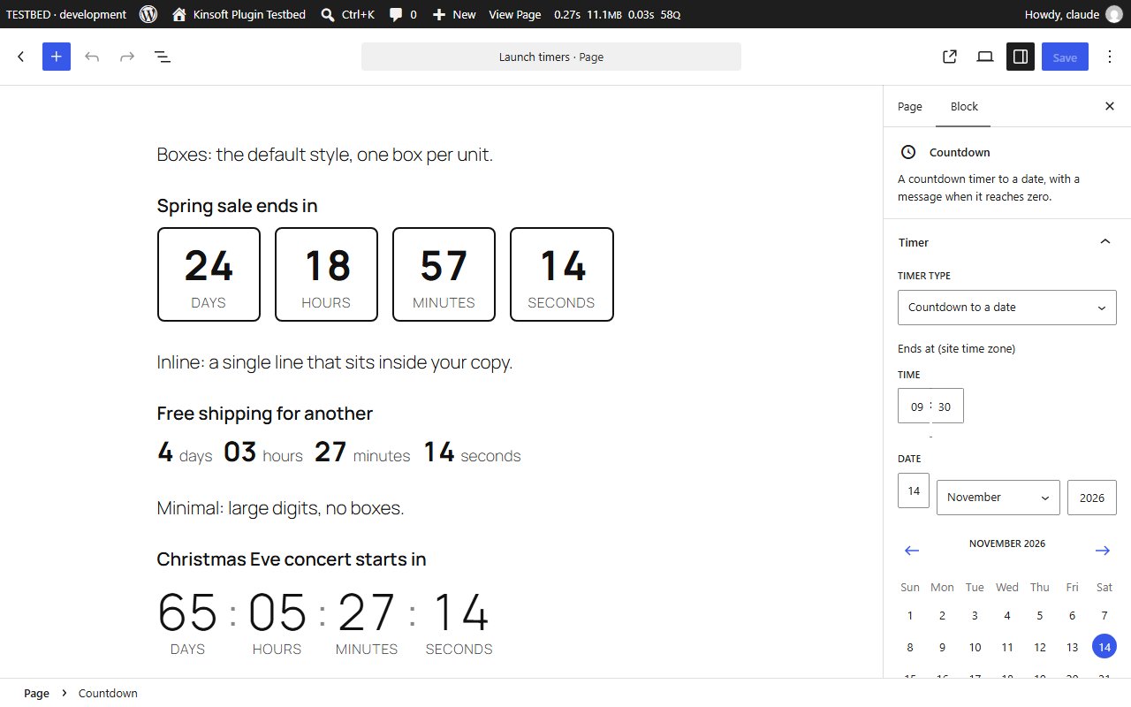Viewport: 1131px width, 707px height.
Task: Open the Howdy, claude account menu
Action: 1073,14
